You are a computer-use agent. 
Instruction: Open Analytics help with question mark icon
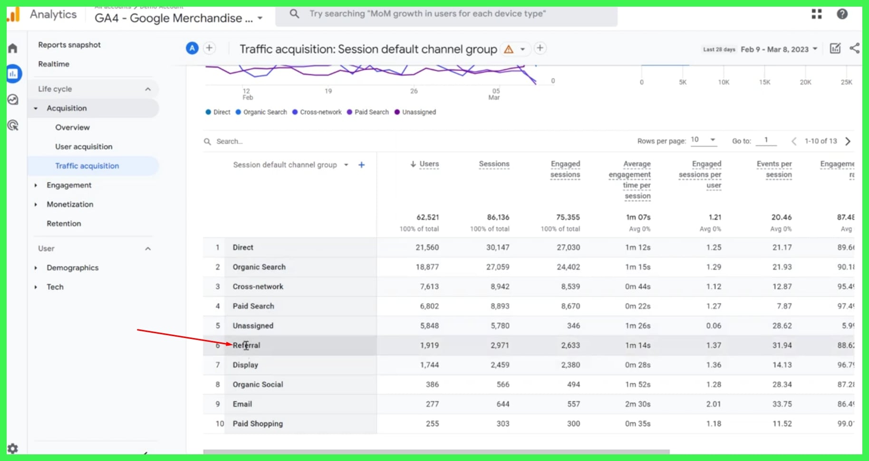[842, 14]
